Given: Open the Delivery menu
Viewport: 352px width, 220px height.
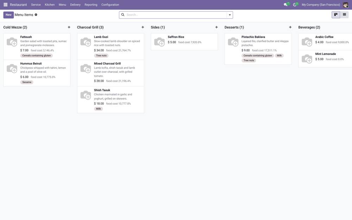Looking at the screenshot, I should point(75,5).
